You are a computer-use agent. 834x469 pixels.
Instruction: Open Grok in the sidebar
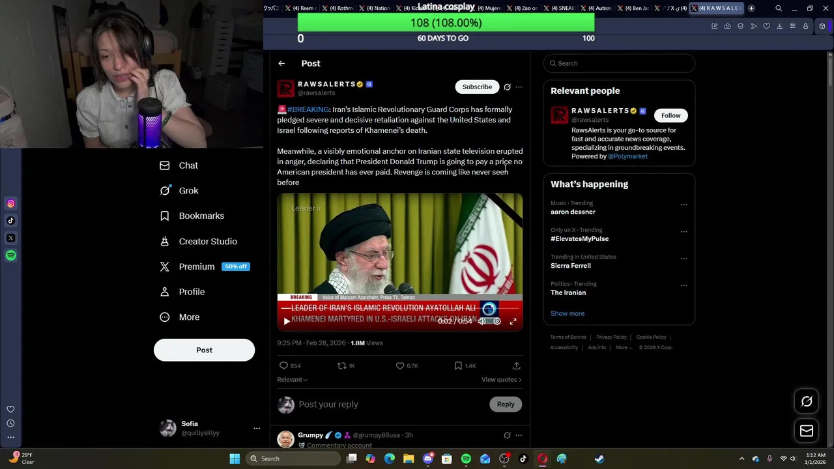click(x=179, y=191)
